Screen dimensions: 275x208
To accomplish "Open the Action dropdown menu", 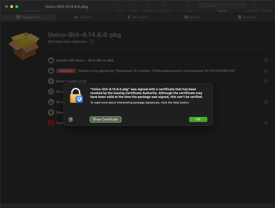I will [x=134, y=5].
